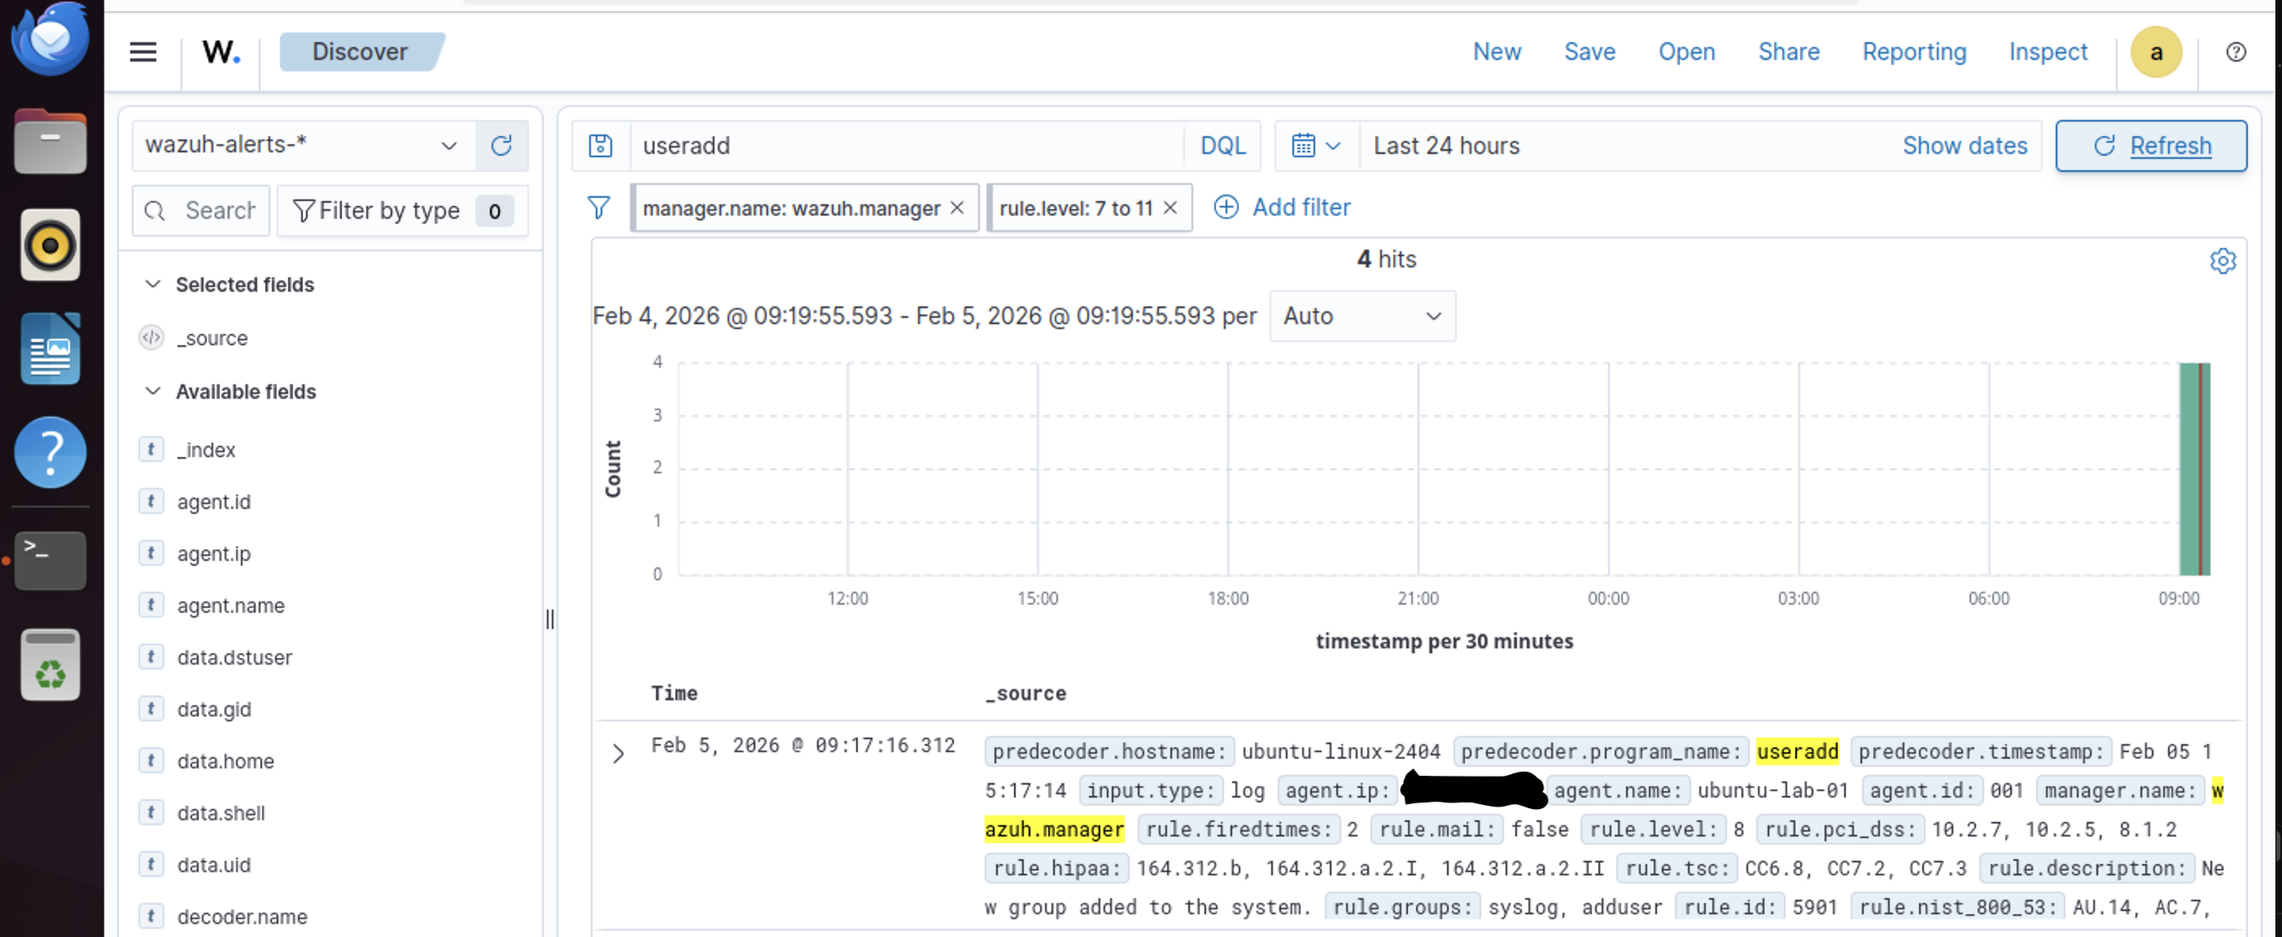Image resolution: width=2282 pixels, height=937 pixels.
Task: Click the Reporting menu item
Action: click(1913, 53)
